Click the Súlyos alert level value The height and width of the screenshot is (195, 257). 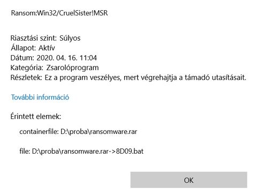[70, 38]
